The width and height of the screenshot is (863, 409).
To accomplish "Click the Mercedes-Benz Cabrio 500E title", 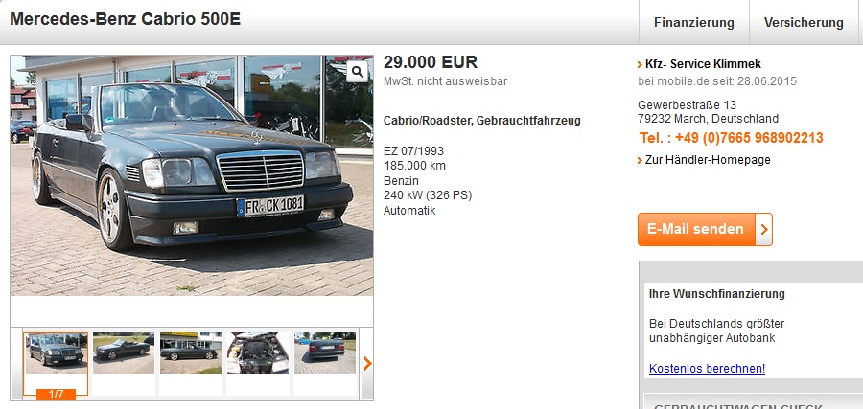I will (125, 19).
